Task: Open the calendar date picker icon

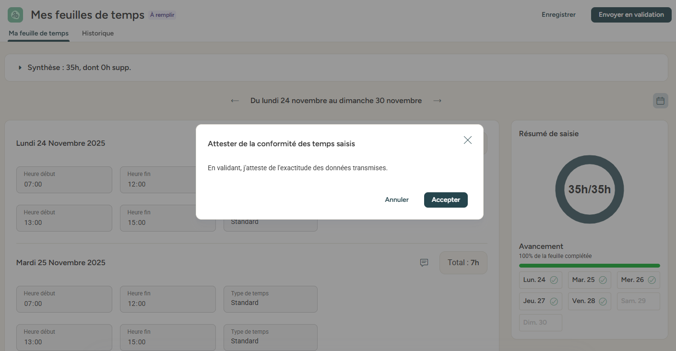Action: (x=660, y=101)
